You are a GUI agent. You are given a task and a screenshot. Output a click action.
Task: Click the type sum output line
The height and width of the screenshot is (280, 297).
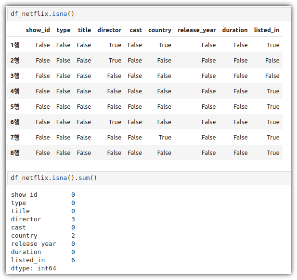pos(43,203)
